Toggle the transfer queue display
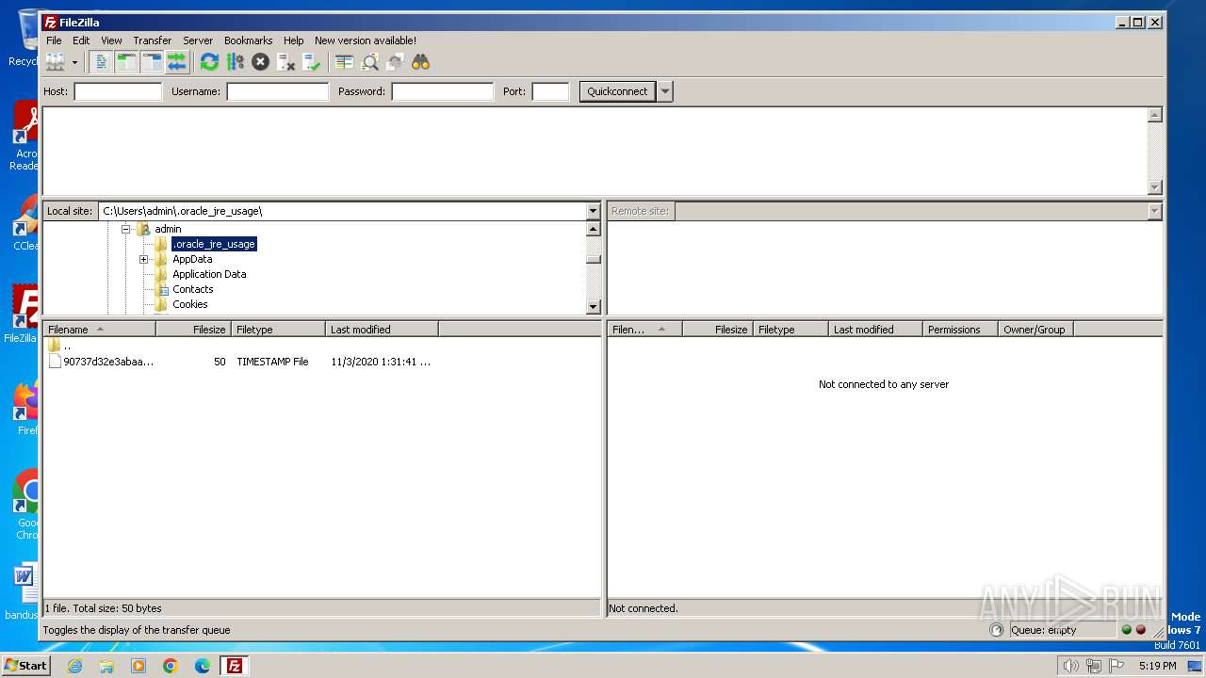The image size is (1206, 678). pos(177,62)
